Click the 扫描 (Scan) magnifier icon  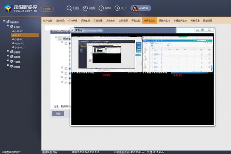(x=69, y=8)
